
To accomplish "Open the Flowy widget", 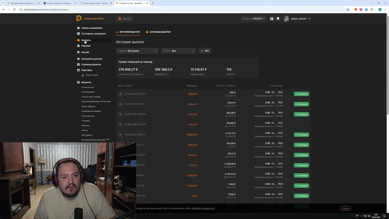I will click(x=84, y=130).
